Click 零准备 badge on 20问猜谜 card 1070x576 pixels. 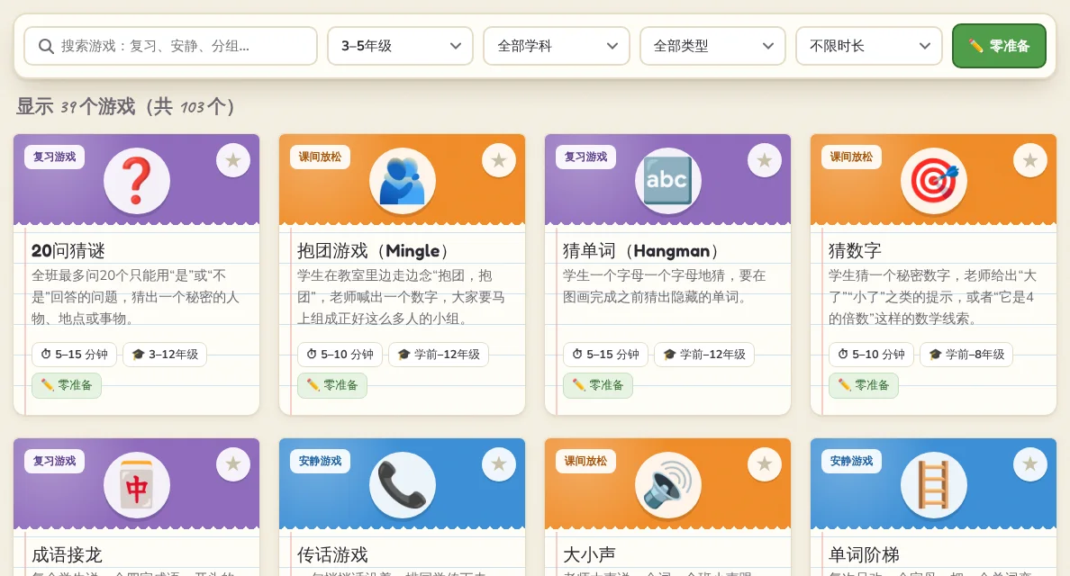(67, 386)
